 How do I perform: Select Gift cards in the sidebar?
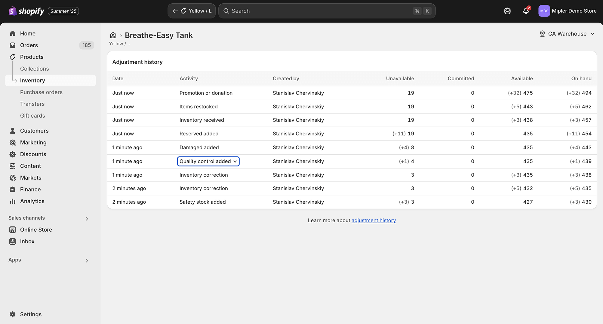pos(32,116)
